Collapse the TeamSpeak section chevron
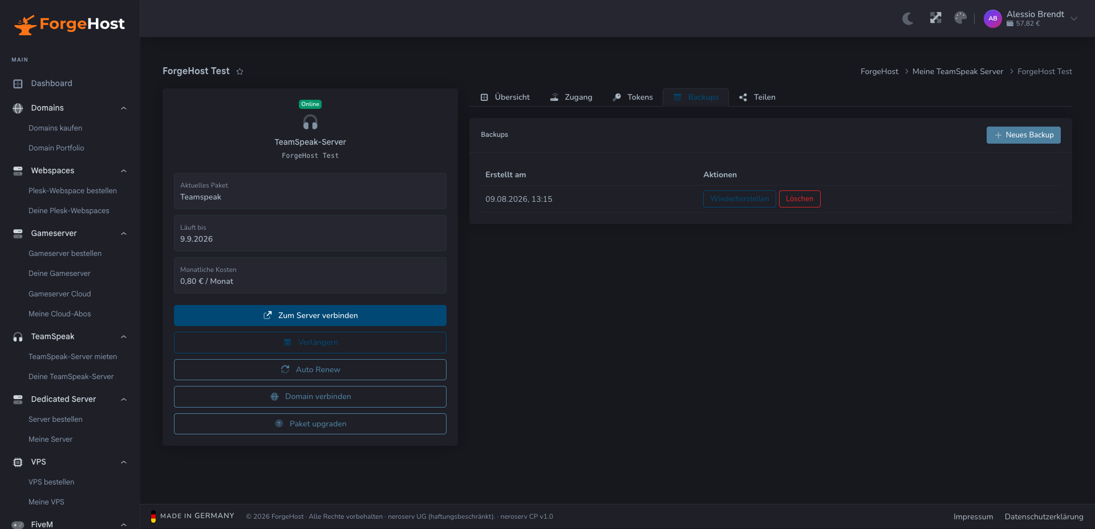This screenshot has height=529, width=1095. coord(124,337)
